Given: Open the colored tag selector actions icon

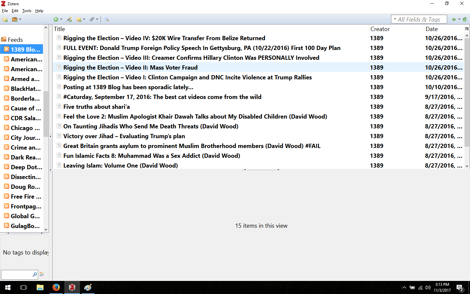Looking at the screenshot, I should coord(41,274).
